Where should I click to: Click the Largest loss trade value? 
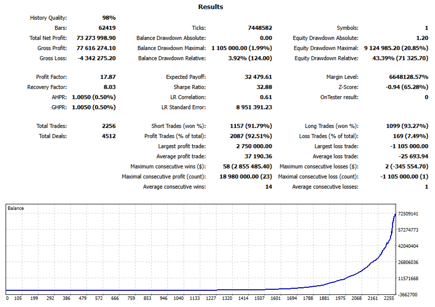tap(409, 146)
